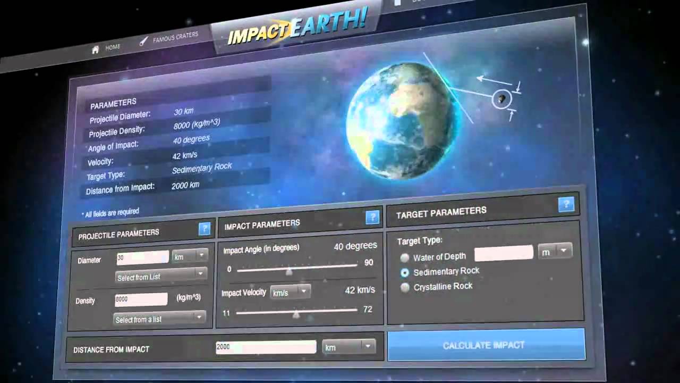Image resolution: width=680 pixels, height=383 pixels.
Task: Click the '40 degrees' summary value
Action: 191,140
